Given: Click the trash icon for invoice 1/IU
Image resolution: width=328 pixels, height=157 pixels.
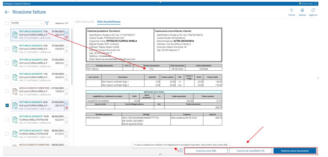Looking at the screenshot, I should 67,80.
